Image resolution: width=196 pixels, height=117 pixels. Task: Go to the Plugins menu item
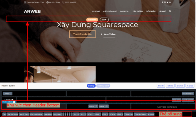pyautogui.click(x=96, y=11)
